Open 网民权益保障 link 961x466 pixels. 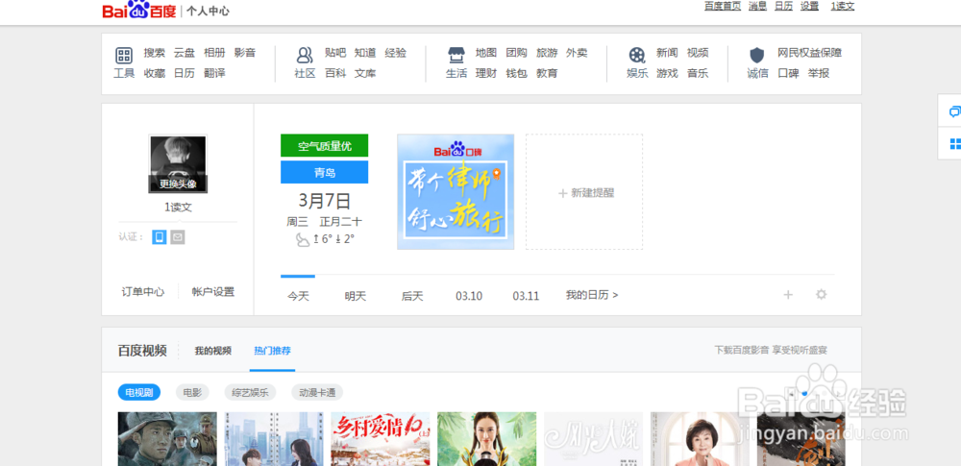click(809, 53)
